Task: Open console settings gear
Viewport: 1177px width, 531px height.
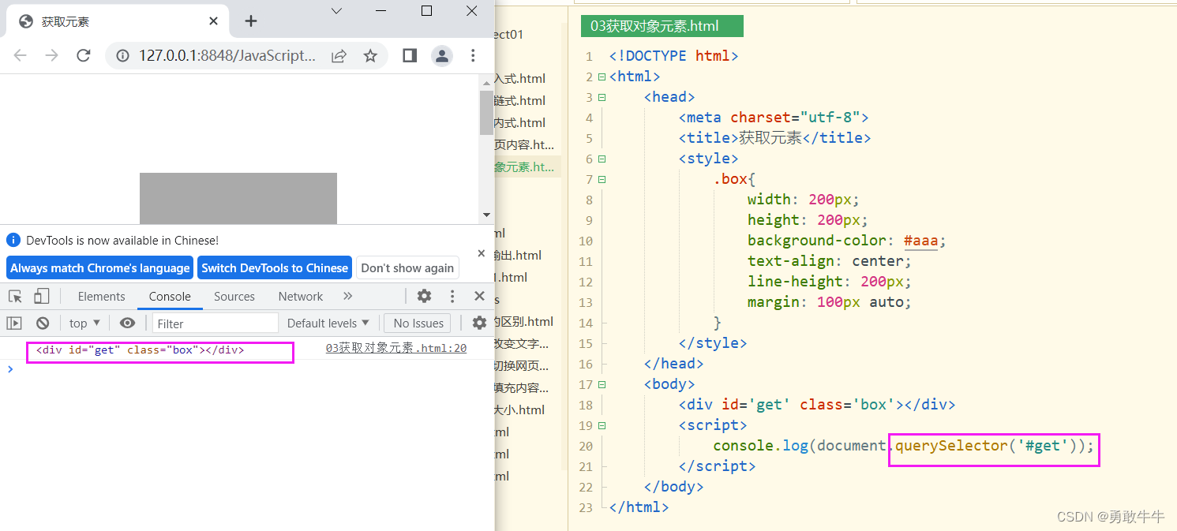Action: click(x=479, y=323)
